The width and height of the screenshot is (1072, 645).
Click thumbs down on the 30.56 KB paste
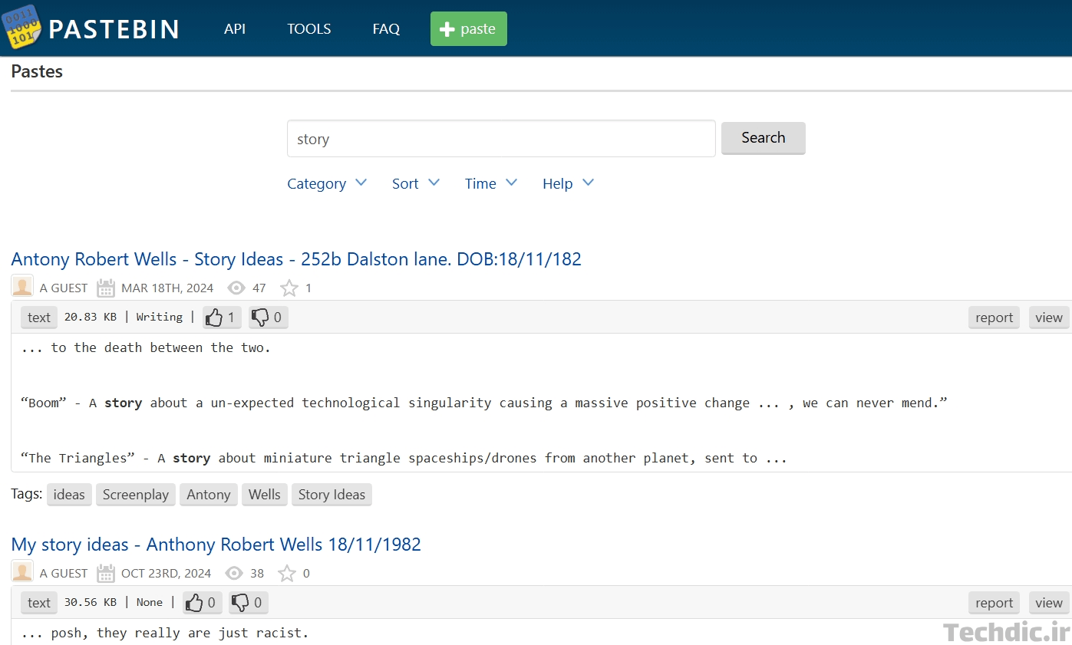249,603
